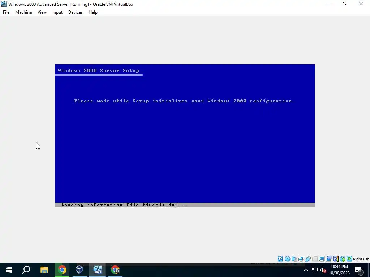Open the Input menu
The height and width of the screenshot is (277, 370).
pyautogui.click(x=57, y=12)
